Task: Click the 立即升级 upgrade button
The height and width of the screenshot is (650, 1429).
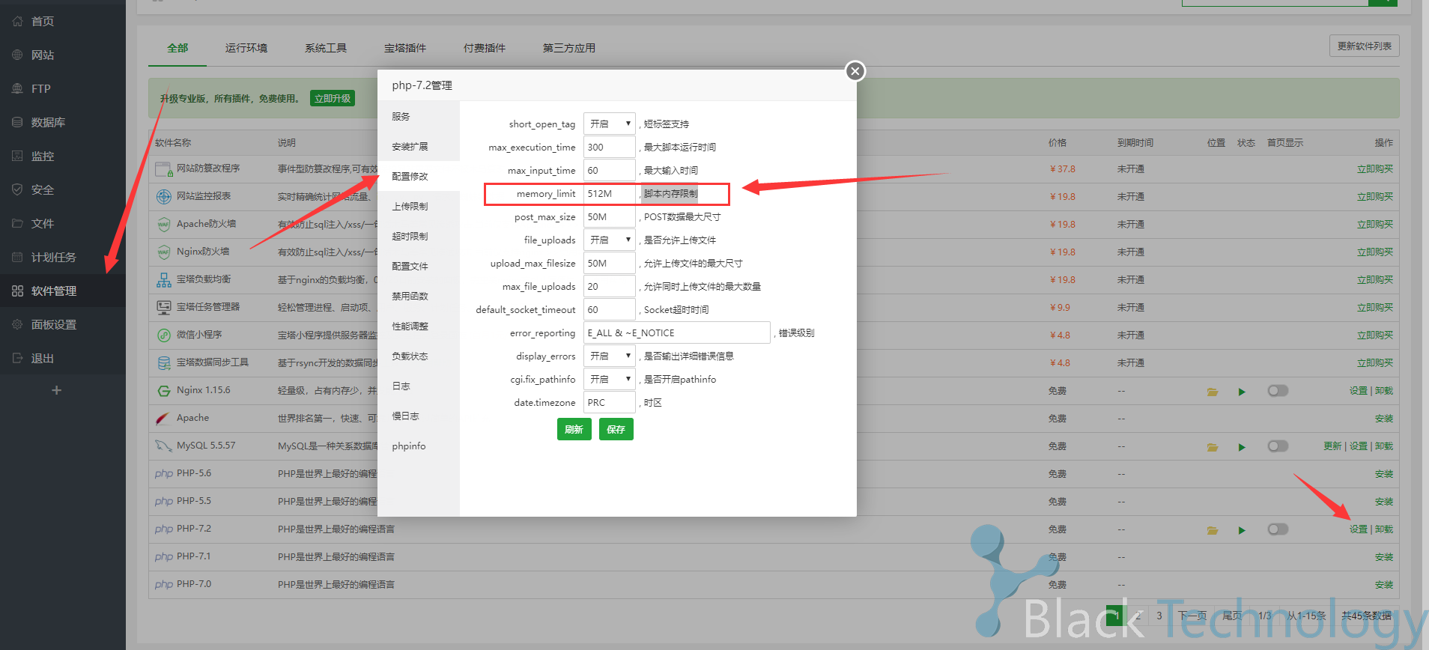Action: pos(332,98)
